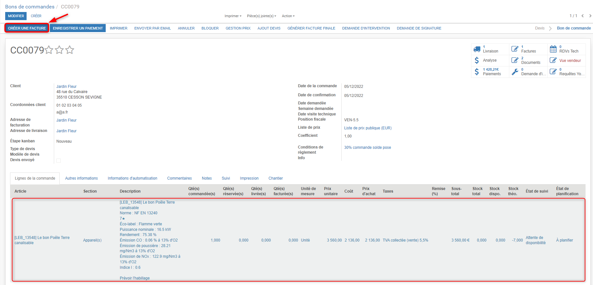Click the Imprimer action button
593x285 pixels.
click(x=118, y=28)
